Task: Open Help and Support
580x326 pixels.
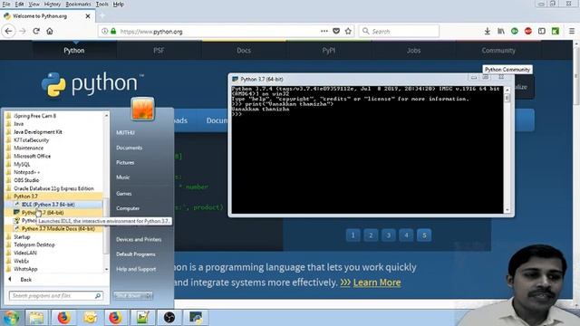Action: coord(136,269)
